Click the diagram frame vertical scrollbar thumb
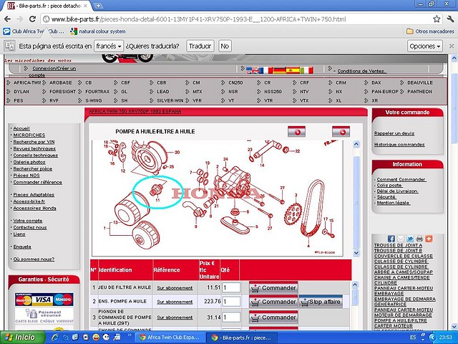The height and width of the screenshot is (344, 458). [x=356, y=202]
